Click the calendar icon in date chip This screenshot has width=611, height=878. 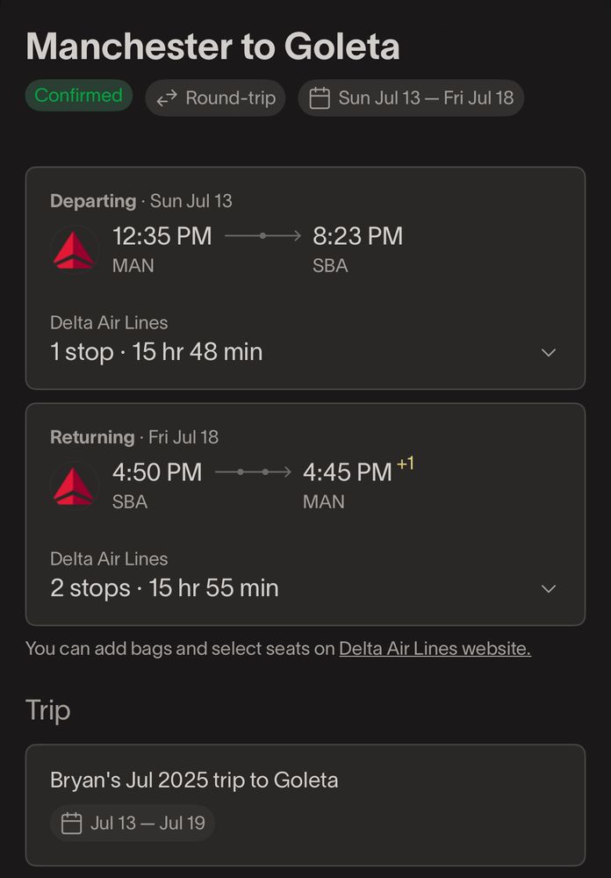[x=320, y=98]
